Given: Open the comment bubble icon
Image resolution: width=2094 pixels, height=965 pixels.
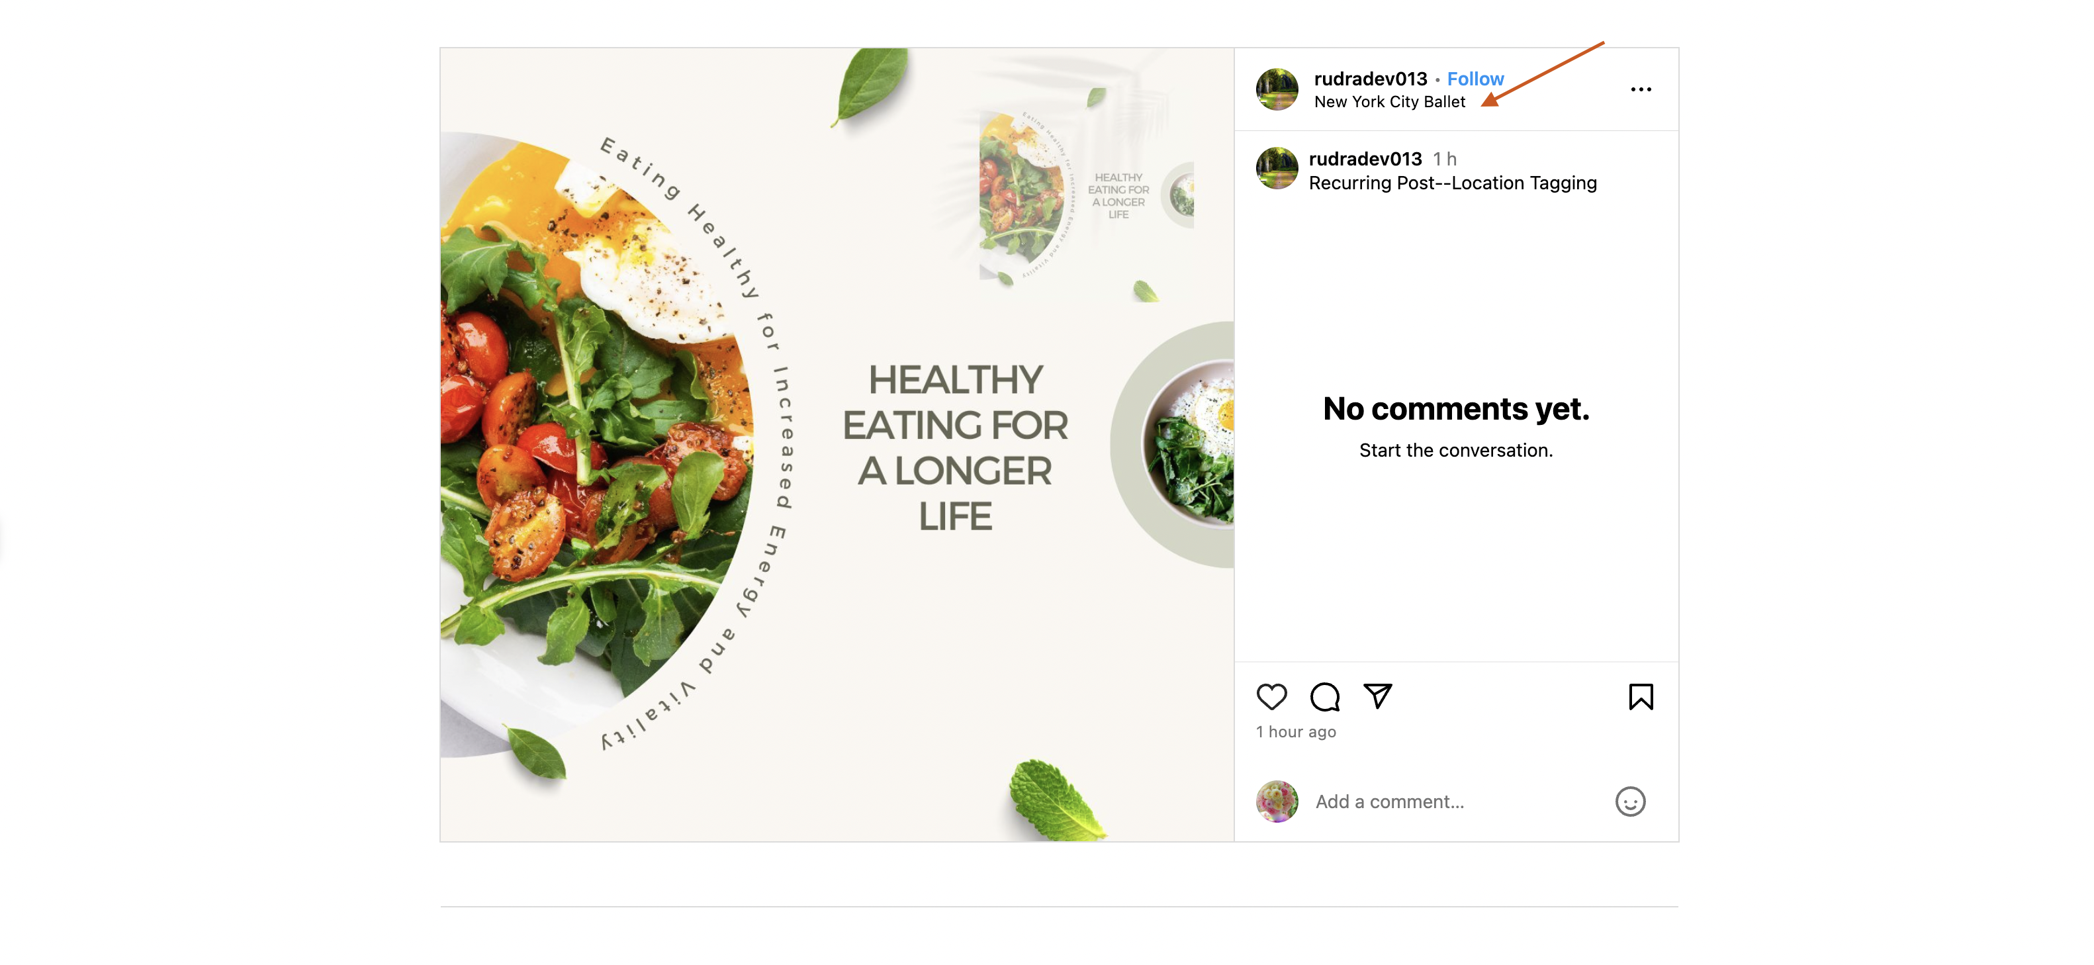Looking at the screenshot, I should (x=1324, y=697).
